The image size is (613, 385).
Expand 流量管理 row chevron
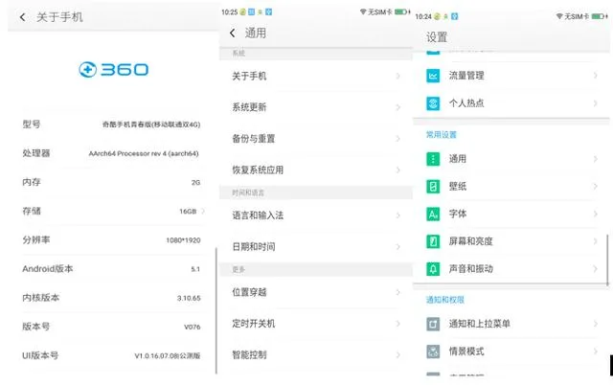coord(595,76)
